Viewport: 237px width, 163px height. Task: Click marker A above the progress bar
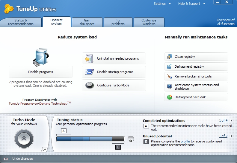64,131
